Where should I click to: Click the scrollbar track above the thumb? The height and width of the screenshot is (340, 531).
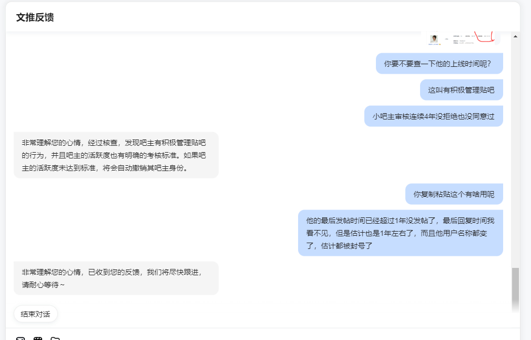[515, 153]
